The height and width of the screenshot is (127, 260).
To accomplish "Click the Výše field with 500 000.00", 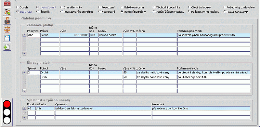I will tap(74, 35).
